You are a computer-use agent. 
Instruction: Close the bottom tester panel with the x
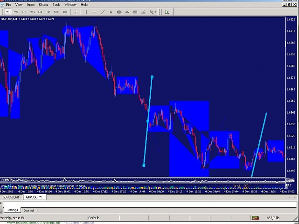pos(1,203)
